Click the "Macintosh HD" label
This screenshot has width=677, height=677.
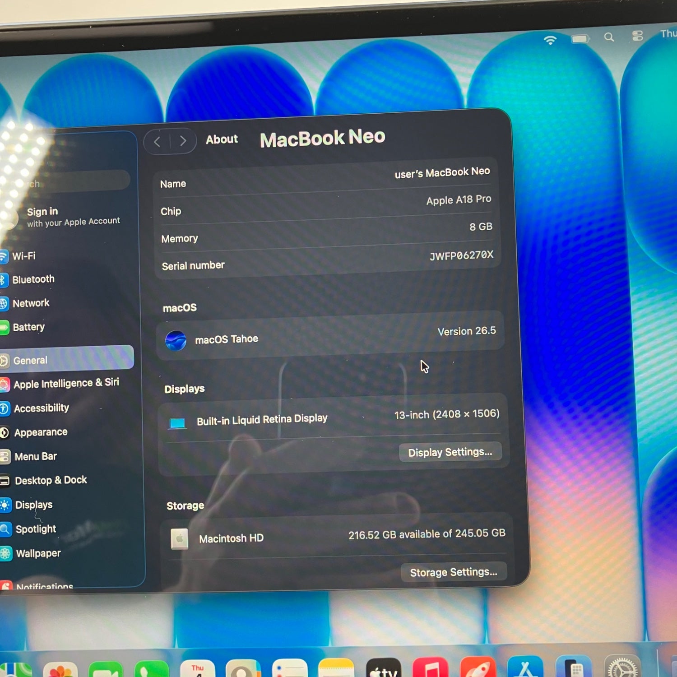pos(231,538)
